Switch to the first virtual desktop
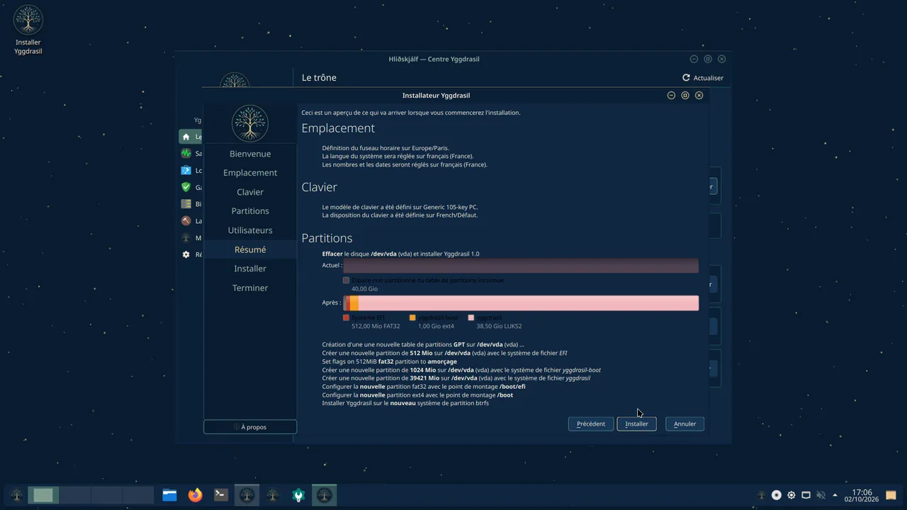This screenshot has width=907, height=510. (43, 495)
